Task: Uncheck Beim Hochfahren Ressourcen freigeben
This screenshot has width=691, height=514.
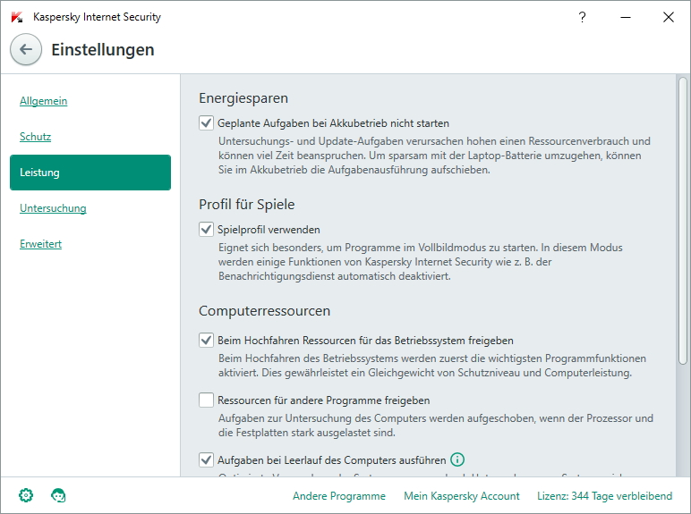Action: pyautogui.click(x=206, y=341)
